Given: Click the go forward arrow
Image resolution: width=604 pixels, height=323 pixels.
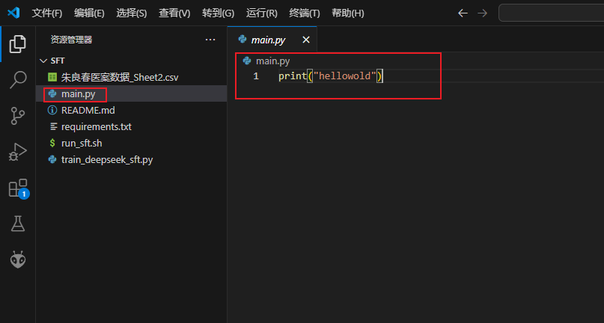Looking at the screenshot, I should point(482,13).
